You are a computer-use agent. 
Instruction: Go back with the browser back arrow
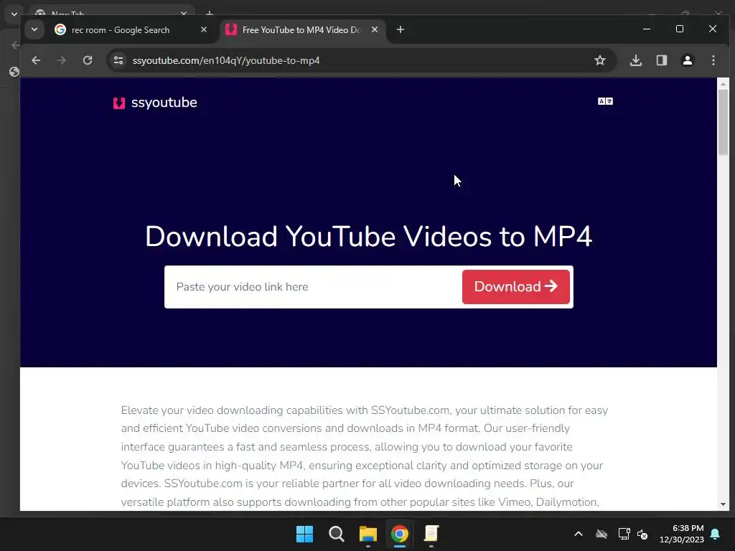point(36,60)
